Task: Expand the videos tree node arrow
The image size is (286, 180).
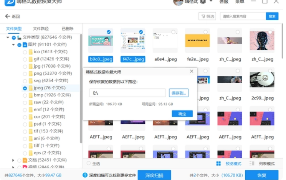Action: pos(13,167)
